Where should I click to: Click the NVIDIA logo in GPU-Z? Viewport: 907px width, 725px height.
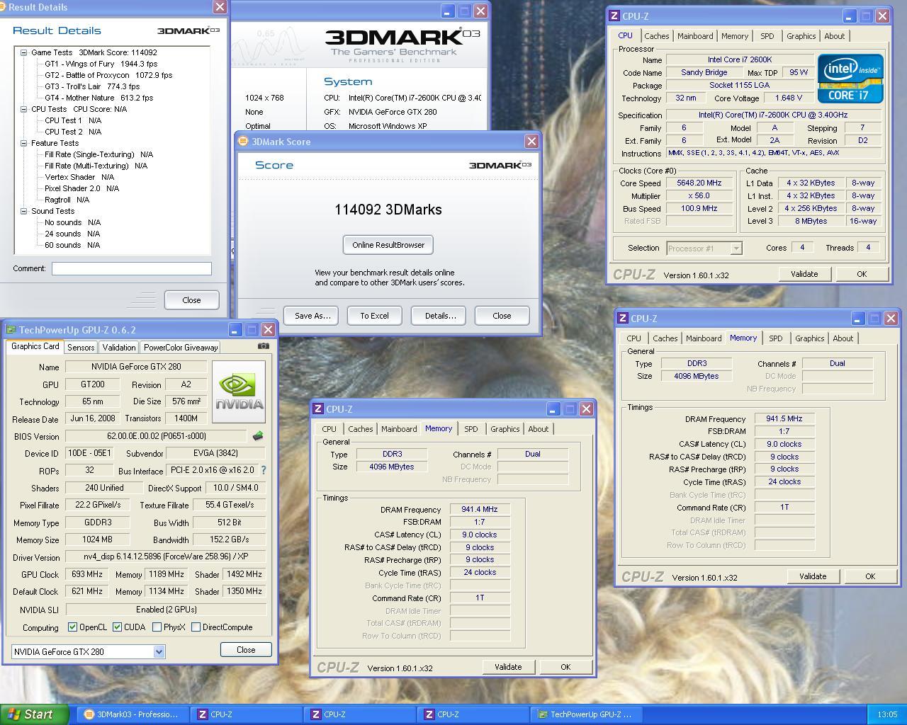(x=239, y=392)
